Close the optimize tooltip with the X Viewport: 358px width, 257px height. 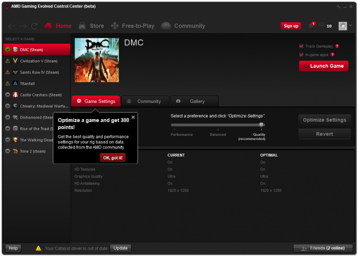[x=133, y=117]
